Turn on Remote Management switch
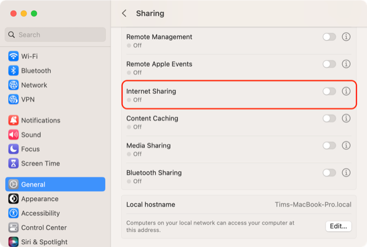 tap(329, 37)
